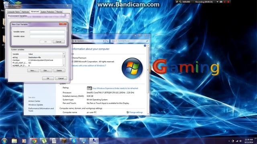Open Performance Information and Tools link
Screen dimensions: 257x144
(x=41, y=110)
